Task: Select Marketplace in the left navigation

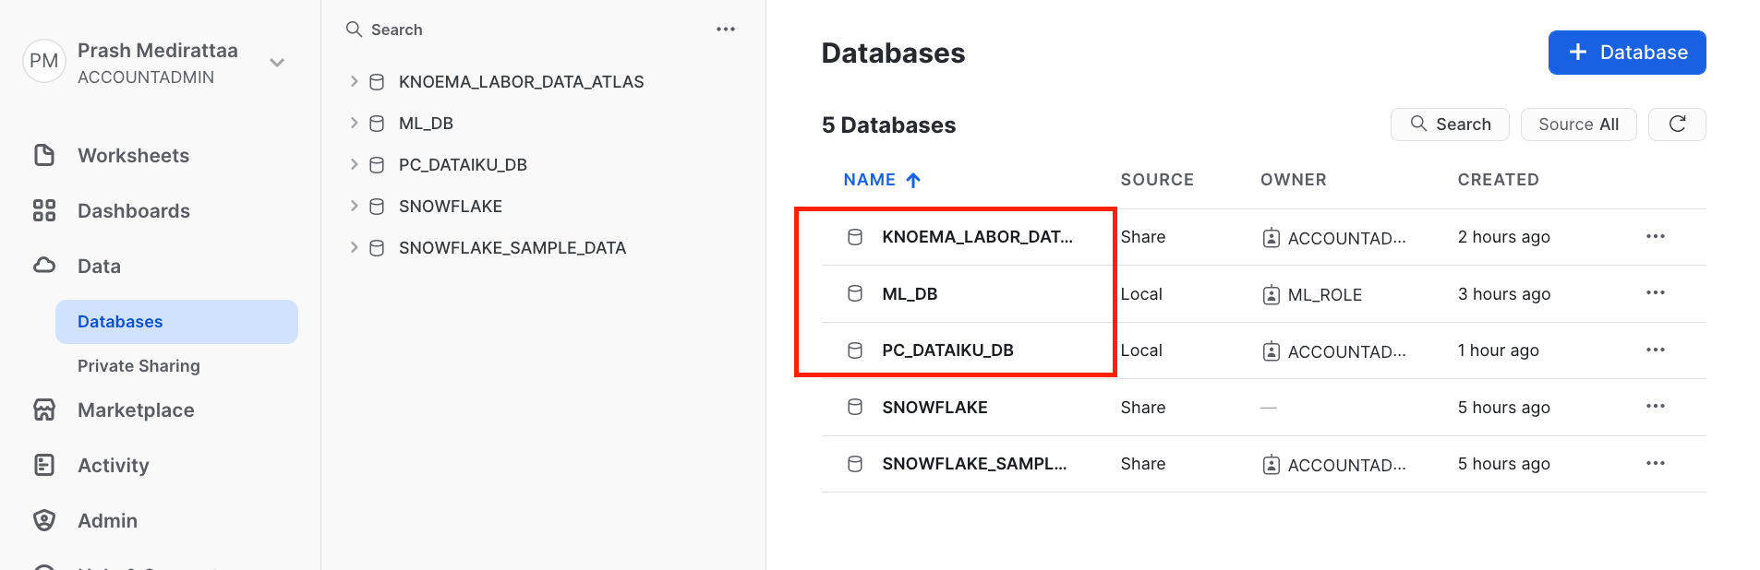Action: pyautogui.click(x=136, y=410)
